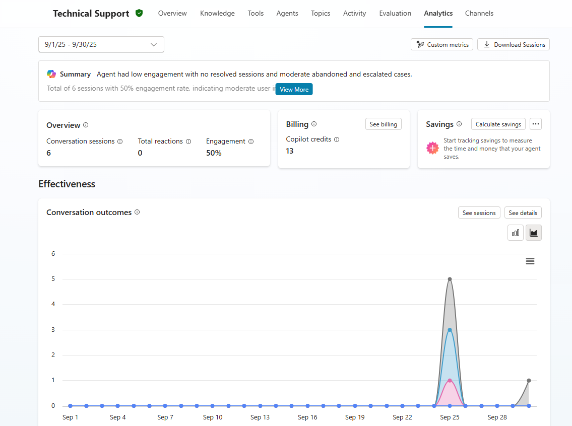The image size is (572, 426).
Task: Open Copilot credits info icon
Action: [337, 139]
